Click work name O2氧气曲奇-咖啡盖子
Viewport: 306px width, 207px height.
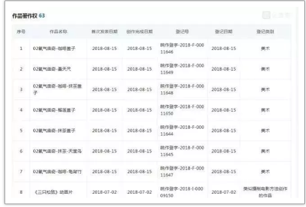click(x=54, y=48)
